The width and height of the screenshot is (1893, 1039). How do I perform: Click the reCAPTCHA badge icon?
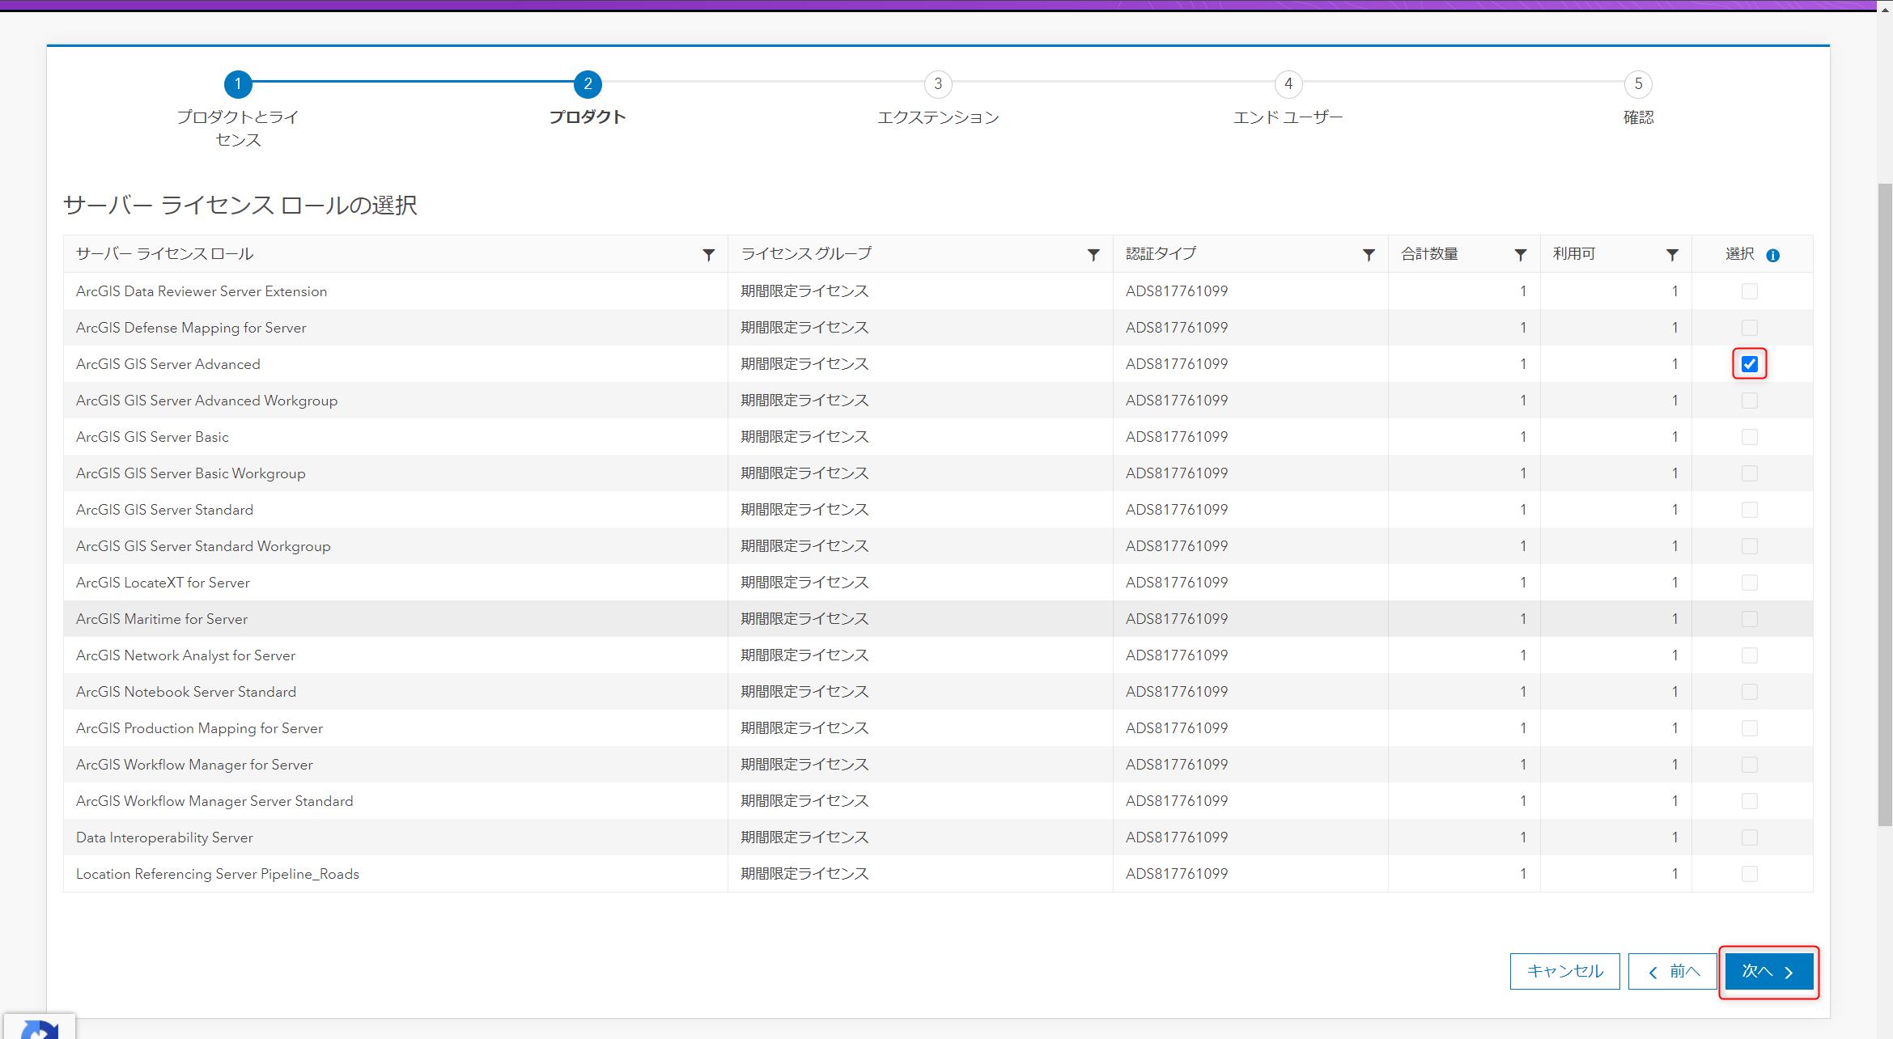pos(39,1029)
